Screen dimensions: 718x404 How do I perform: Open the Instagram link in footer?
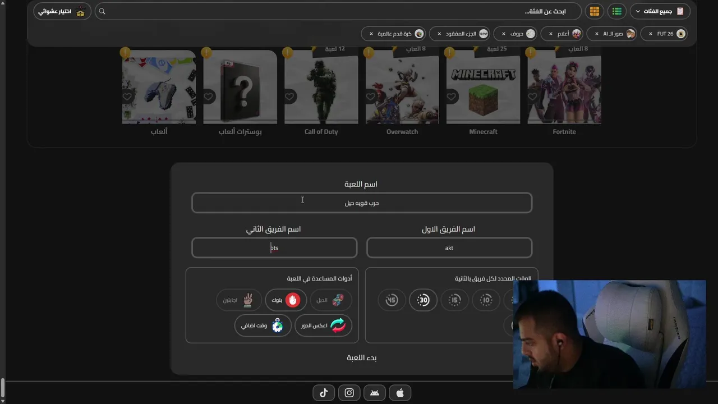point(349,393)
